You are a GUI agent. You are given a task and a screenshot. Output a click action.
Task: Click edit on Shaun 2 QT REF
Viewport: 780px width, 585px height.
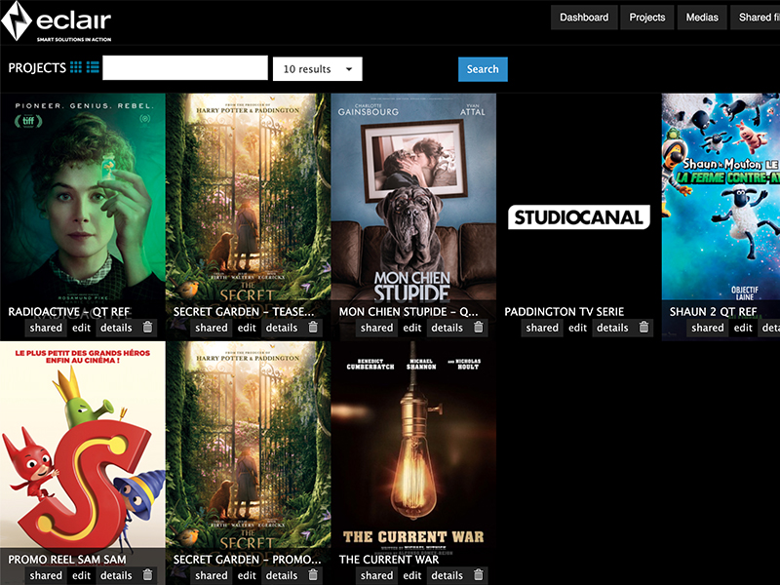click(x=743, y=328)
